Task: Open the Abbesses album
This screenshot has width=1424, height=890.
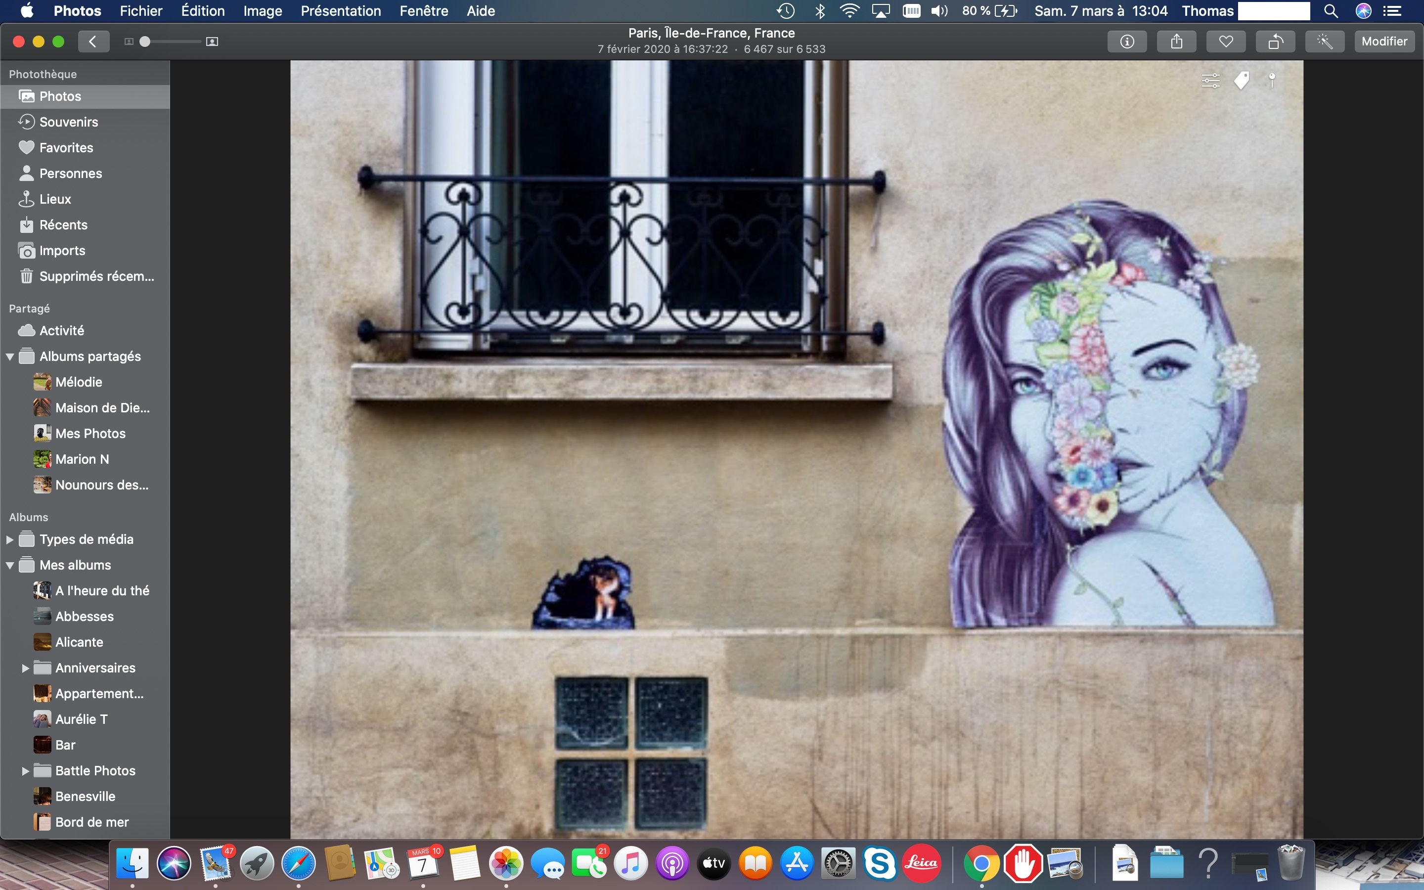Action: [x=84, y=616]
